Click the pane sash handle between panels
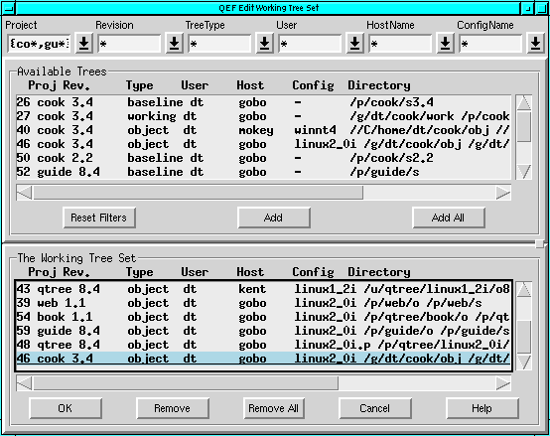This screenshot has width=550, height=436. pyautogui.click(x=540, y=243)
